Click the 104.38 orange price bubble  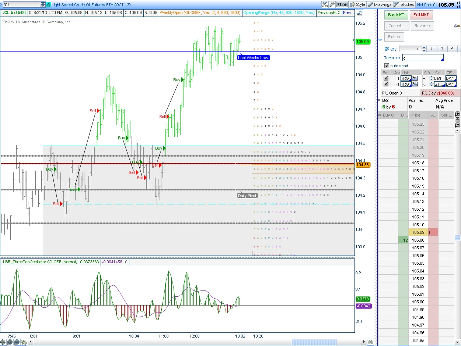click(x=363, y=165)
